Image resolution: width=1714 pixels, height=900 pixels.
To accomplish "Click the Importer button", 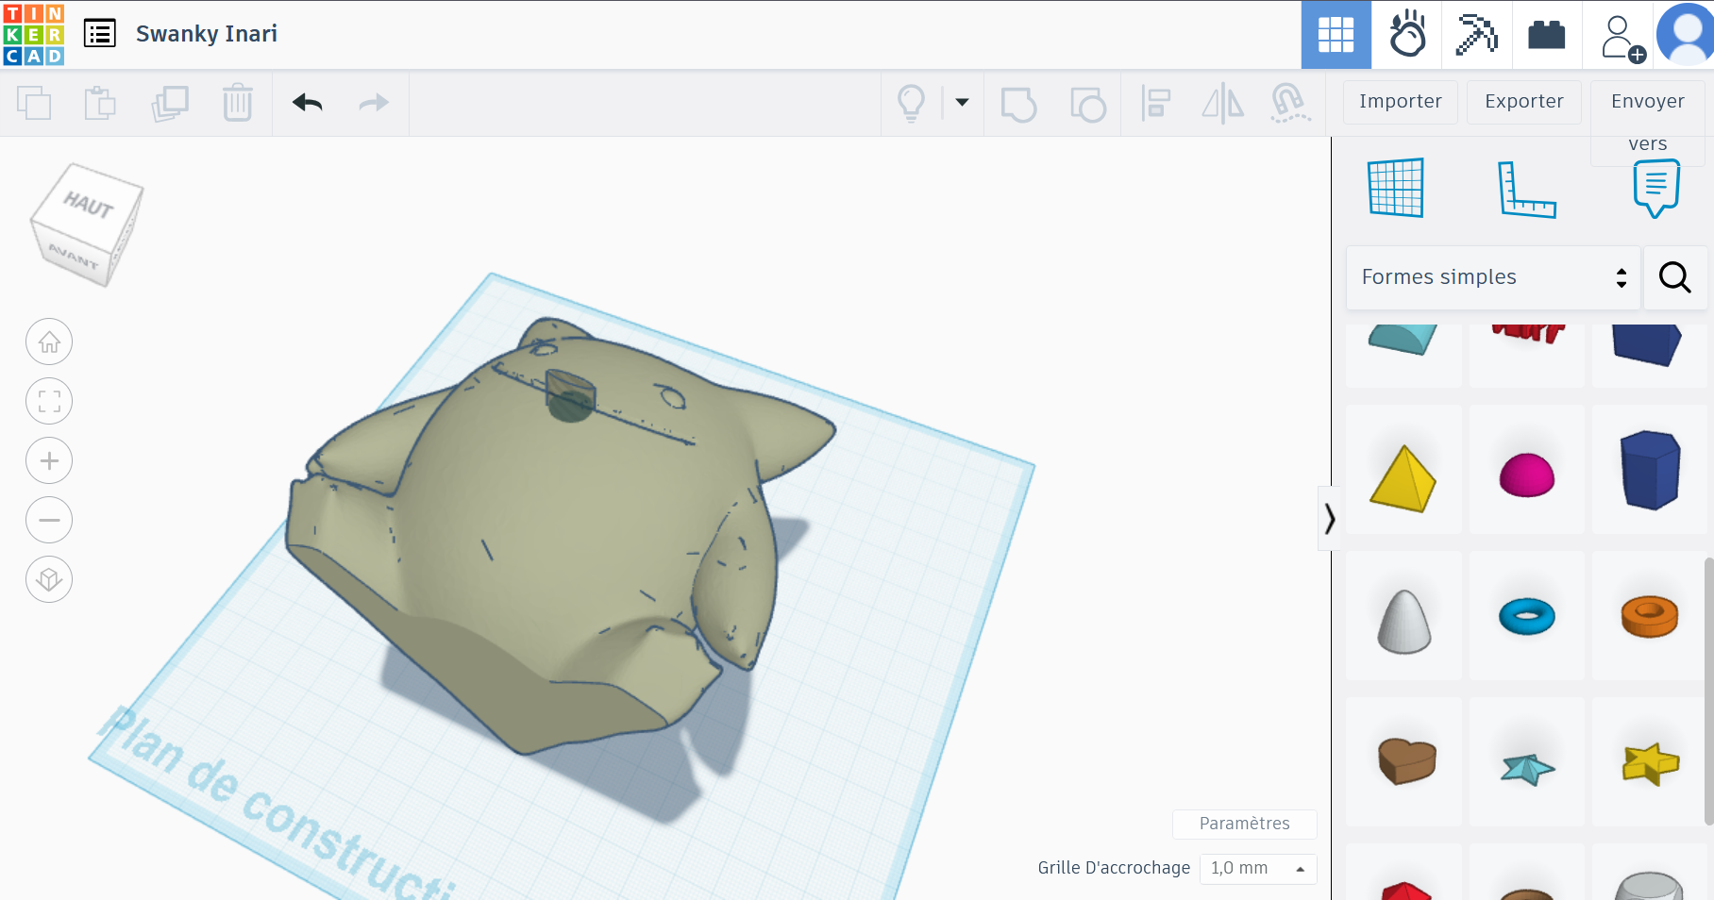I will tap(1400, 102).
